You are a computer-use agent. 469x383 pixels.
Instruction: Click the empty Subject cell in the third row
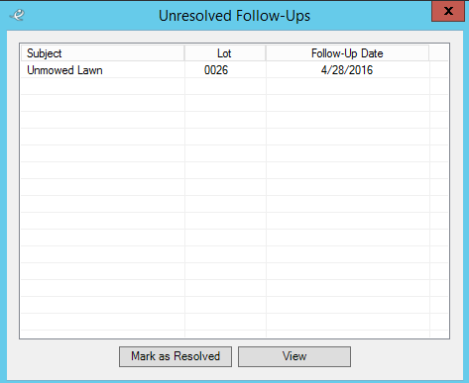click(103, 103)
